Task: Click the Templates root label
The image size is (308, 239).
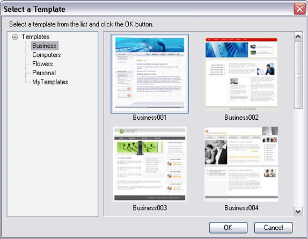Action: (35, 37)
